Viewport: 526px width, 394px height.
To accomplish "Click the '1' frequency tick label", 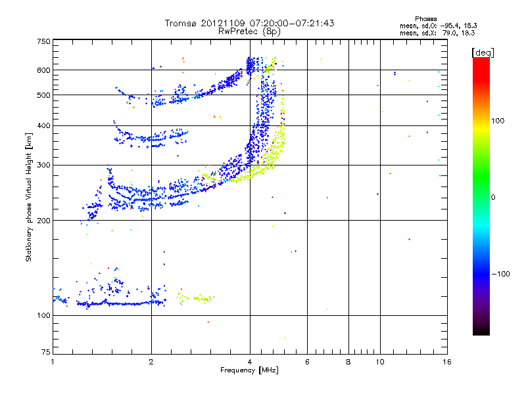I will (x=53, y=362).
